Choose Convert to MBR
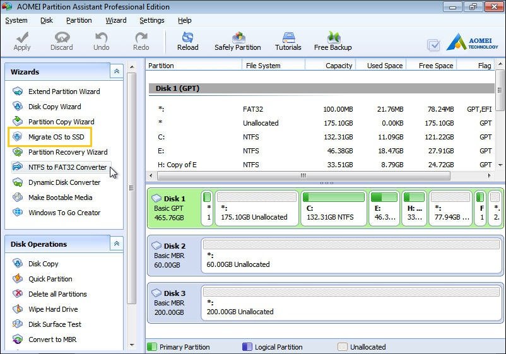506x354 pixels. coord(52,339)
